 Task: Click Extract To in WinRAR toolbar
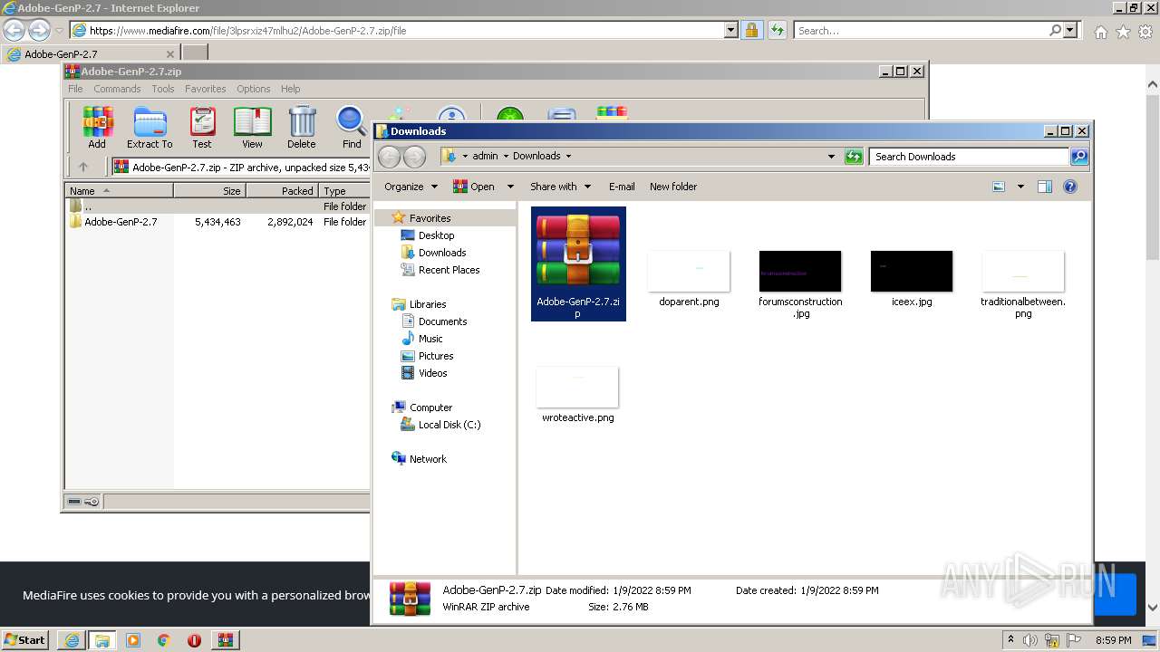pyautogui.click(x=150, y=128)
